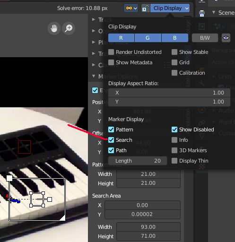Click the Search Area Width field
235x242 pixels.
pyautogui.click(x=148, y=227)
